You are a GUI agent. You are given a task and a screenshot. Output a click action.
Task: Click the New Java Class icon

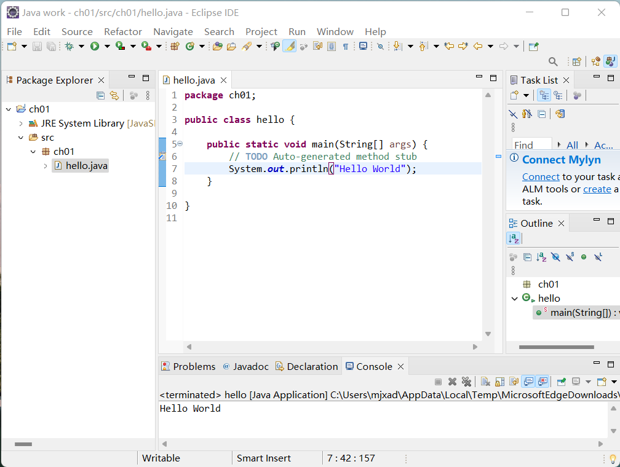tap(190, 46)
